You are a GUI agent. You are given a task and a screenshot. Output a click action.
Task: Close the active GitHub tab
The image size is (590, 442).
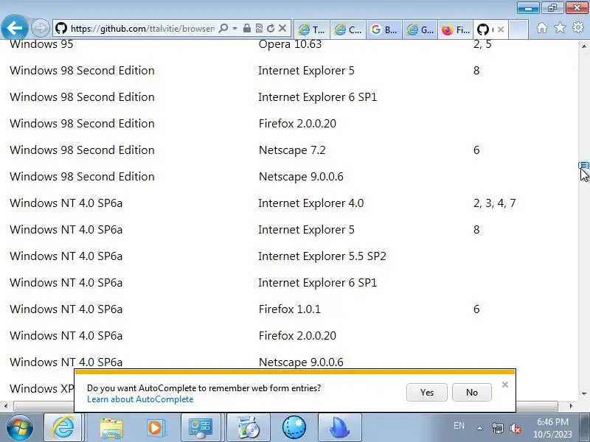[501, 29]
